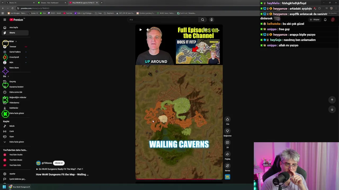Toggle captions on the Short
The height and width of the screenshot is (190, 339).
pos(205,30)
